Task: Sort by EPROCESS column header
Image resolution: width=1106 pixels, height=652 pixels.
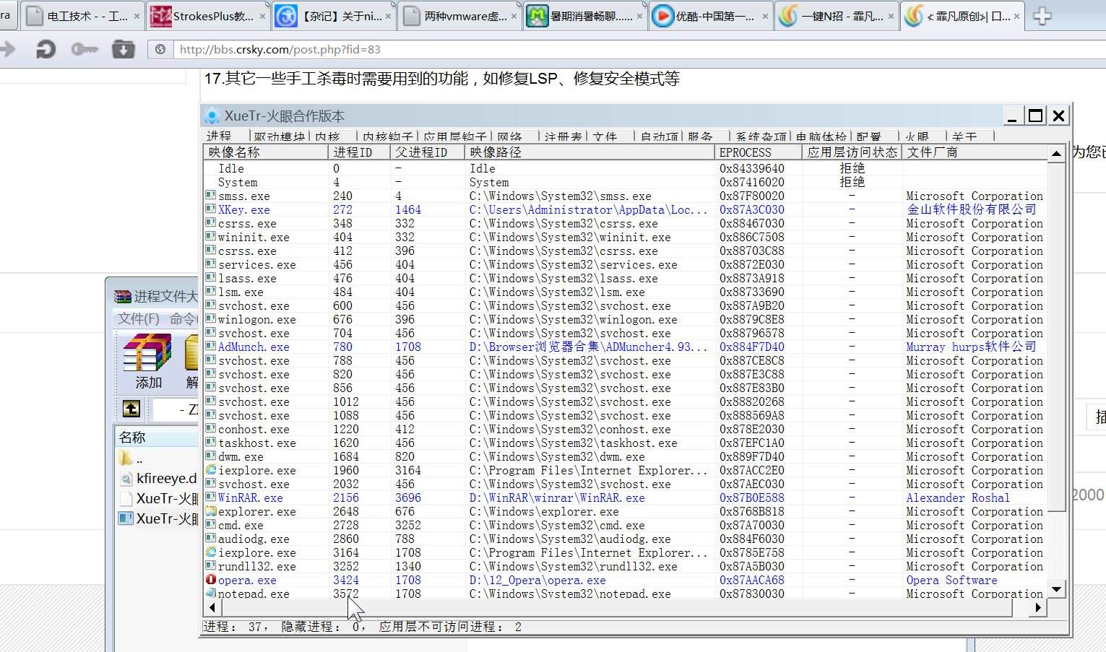Action: pos(759,152)
